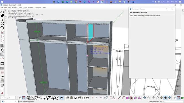Viewport: 184px width, 103px height.
Task: Click the green play arrow icon
Action: (183, 98)
